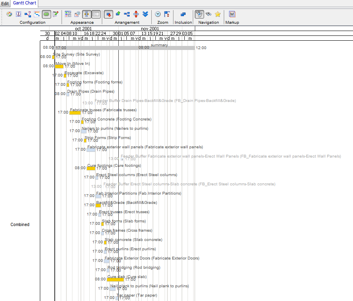Click the Combined row label
The height and width of the screenshot is (301, 353).
click(20, 224)
